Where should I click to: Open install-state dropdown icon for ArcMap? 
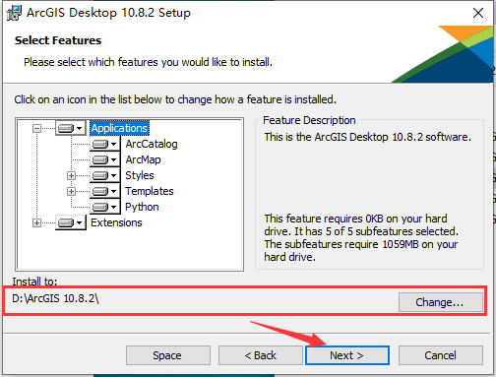click(104, 159)
